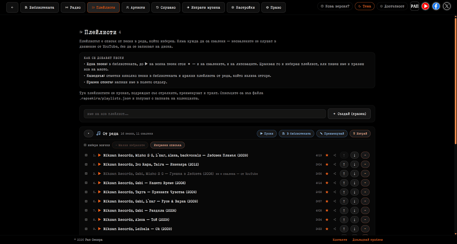Check the box for Любовен Пламък (2009)
Viewport: 457px width, 244px height.
click(x=86, y=155)
